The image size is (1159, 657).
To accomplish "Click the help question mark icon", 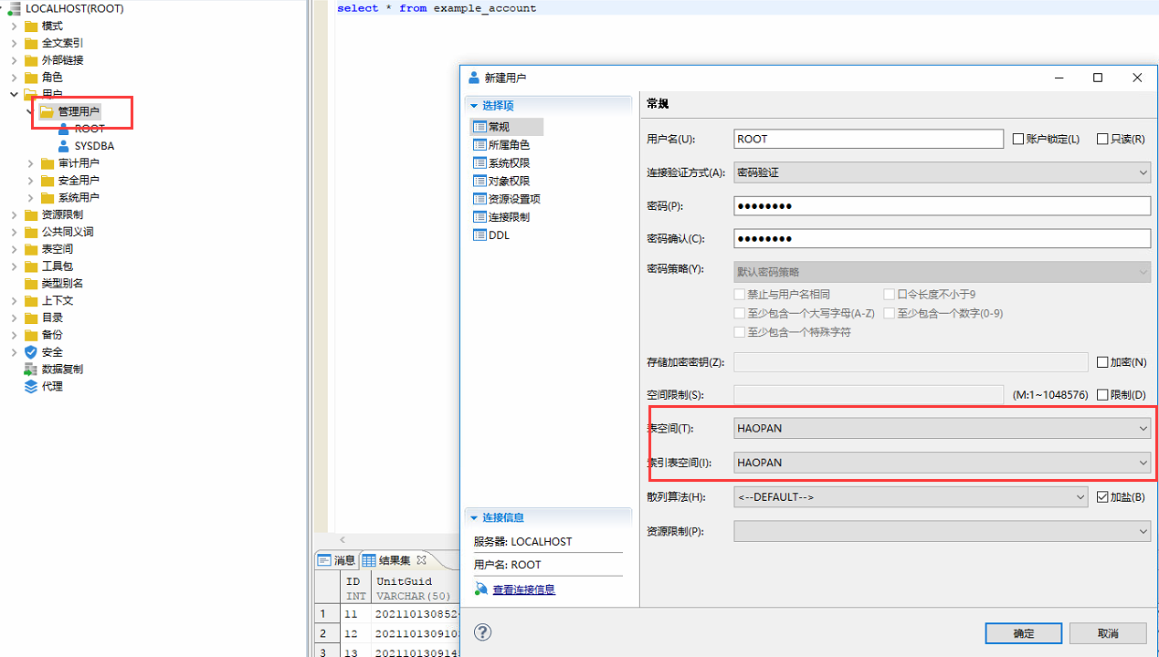I will [x=483, y=632].
